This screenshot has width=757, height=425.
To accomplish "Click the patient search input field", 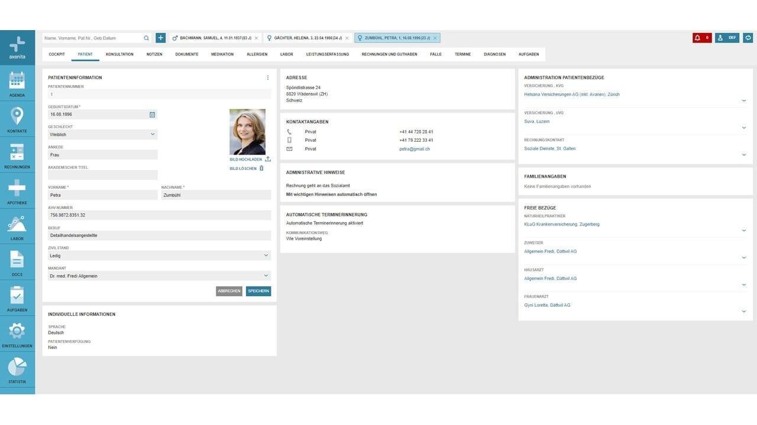I will coord(92,38).
